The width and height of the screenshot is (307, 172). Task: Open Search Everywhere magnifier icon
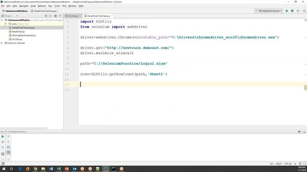pyautogui.click(x=305, y=11)
